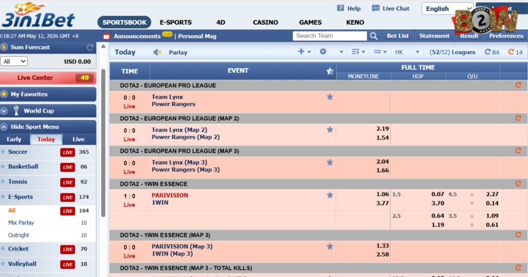Favorite Team Lynx vs Power Rangers main match
Viewport: 528px width, 277px height.
point(329,97)
